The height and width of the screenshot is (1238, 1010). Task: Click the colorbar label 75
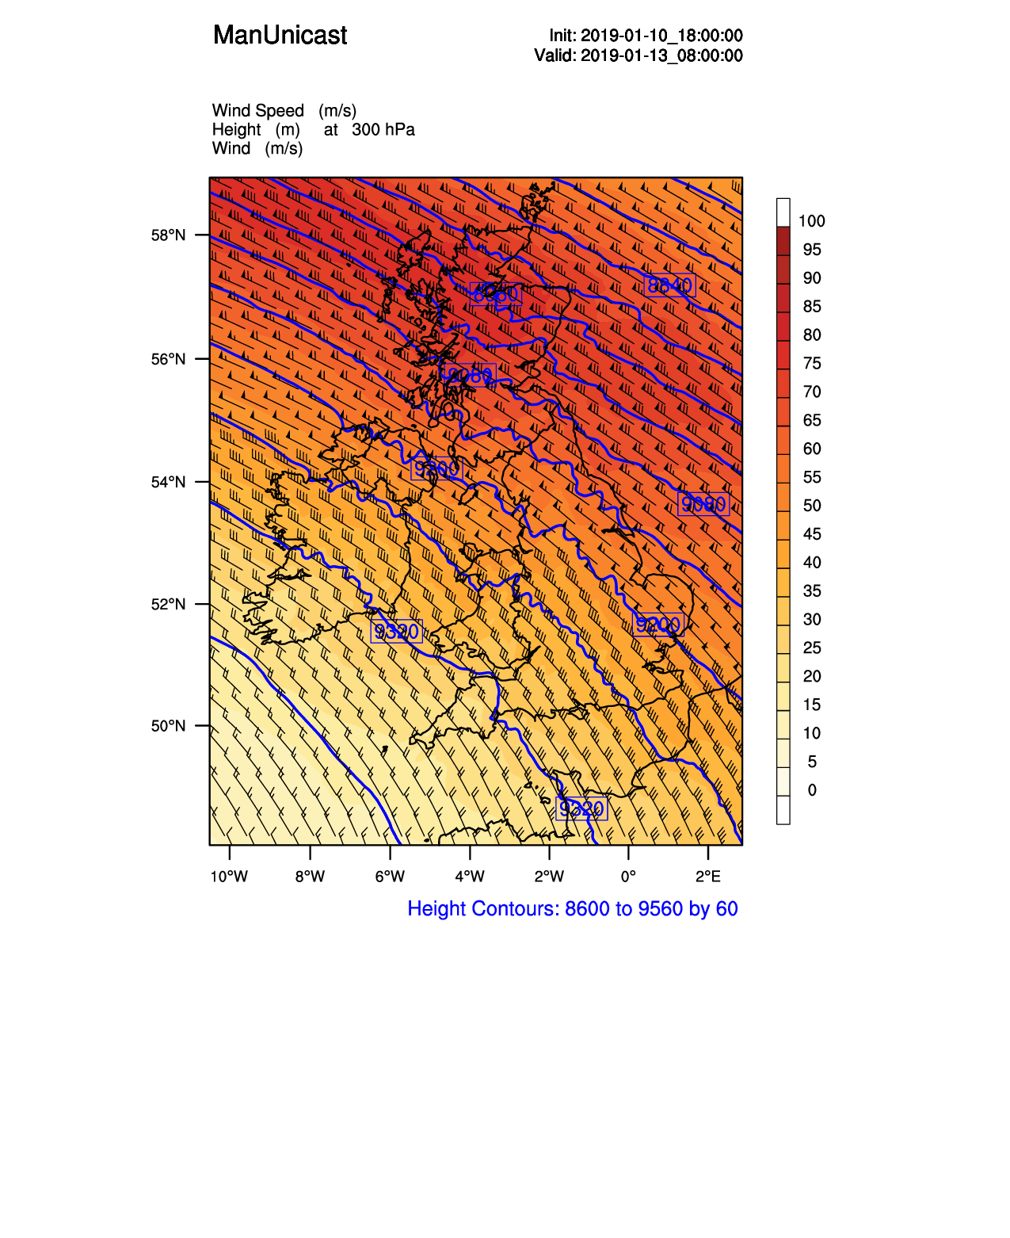(812, 364)
